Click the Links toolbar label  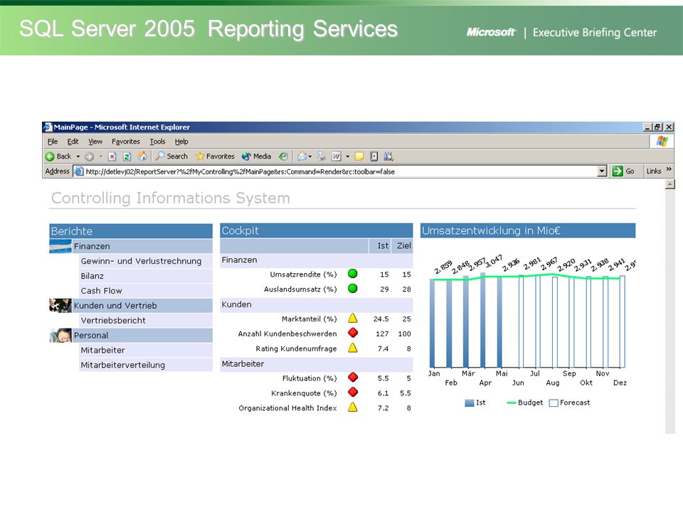click(x=653, y=171)
